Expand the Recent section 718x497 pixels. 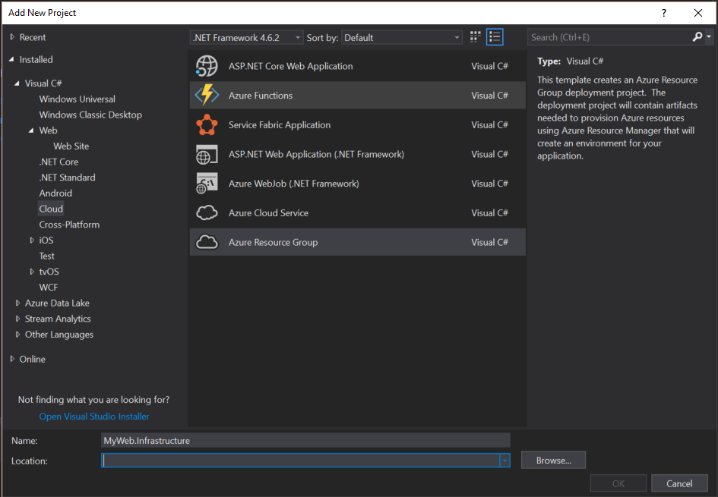pyautogui.click(x=12, y=37)
